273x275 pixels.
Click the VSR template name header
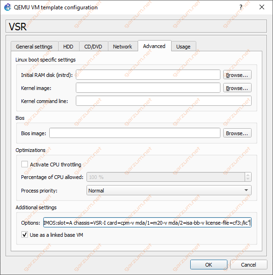click(136, 26)
